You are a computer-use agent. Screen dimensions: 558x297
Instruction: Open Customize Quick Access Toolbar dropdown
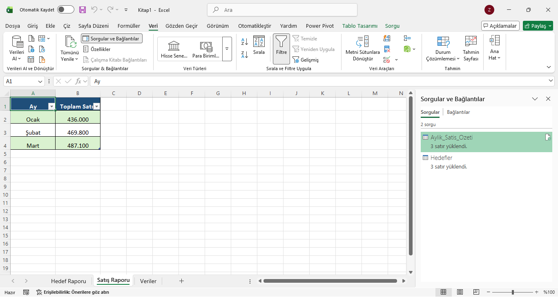(x=126, y=10)
